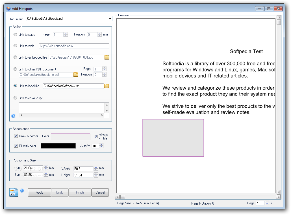The height and width of the screenshot is (215, 291).
Task: Click the link to web URL field
Action: tap(74, 46)
